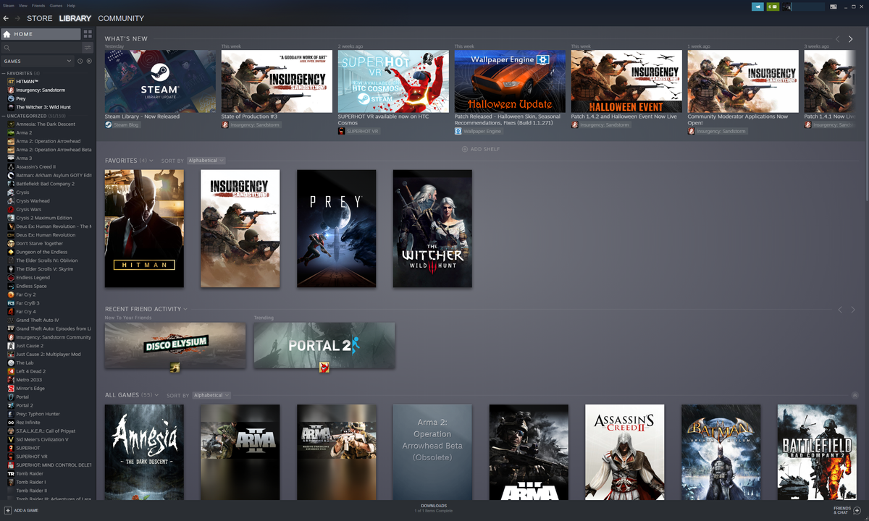The height and width of the screenshot is (521, 869).
Task: Open the Friends menu
Action: (38, 5)
